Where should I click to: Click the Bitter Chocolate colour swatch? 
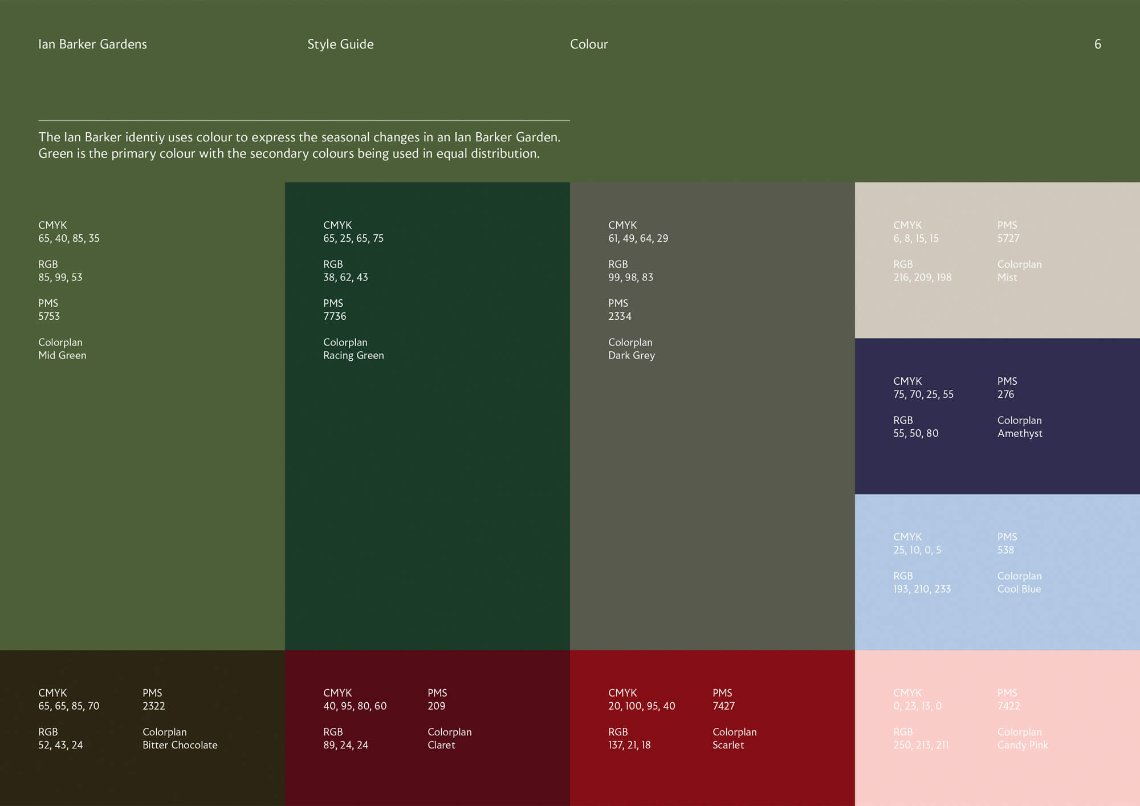pyautogui.click(x=142, y=778)
